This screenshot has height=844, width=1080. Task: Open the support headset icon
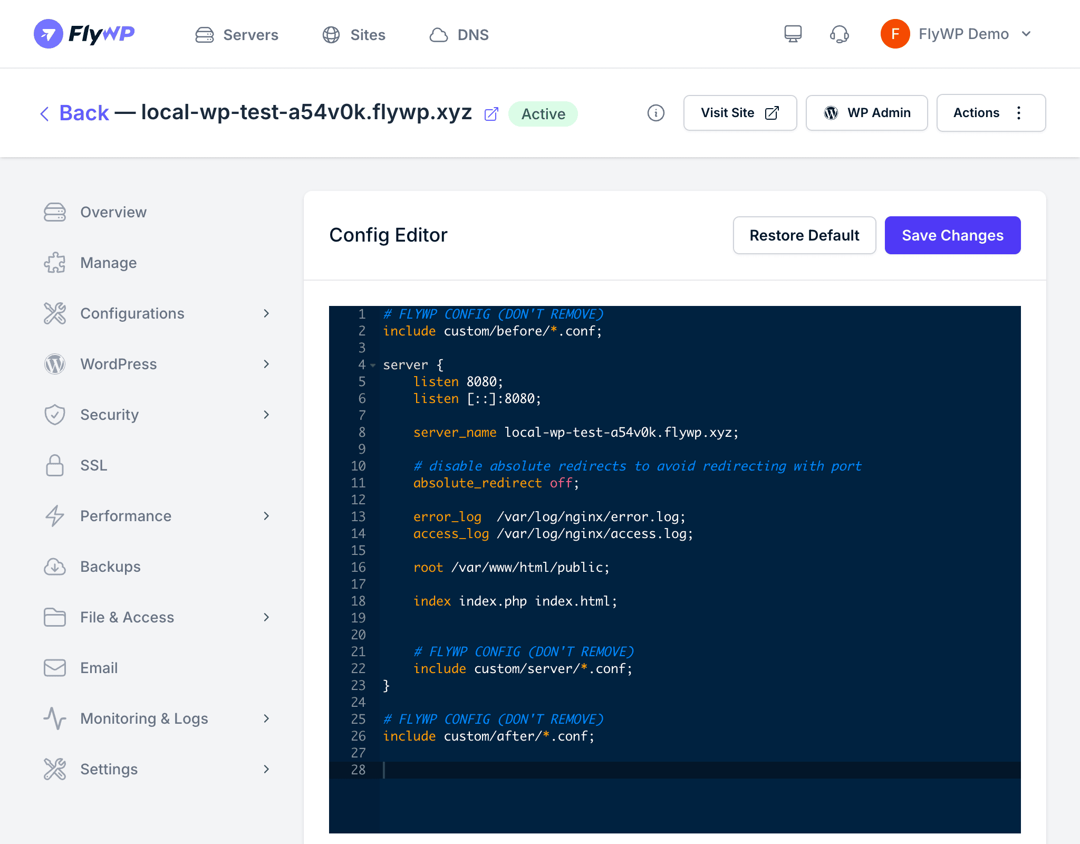pos(839,34)
